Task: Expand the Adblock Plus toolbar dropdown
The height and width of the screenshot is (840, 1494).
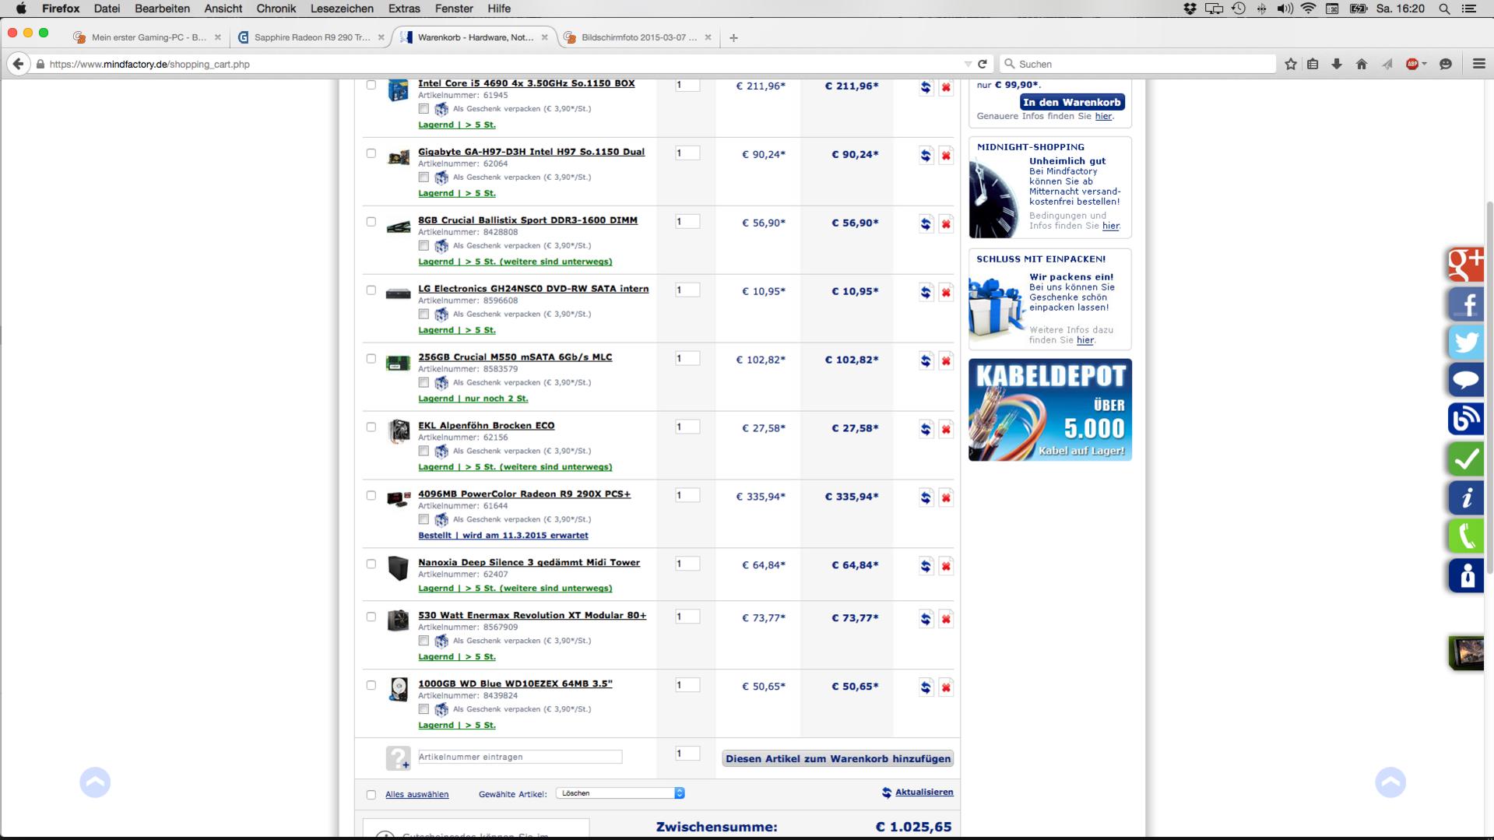Action: (x=1425, y=64)
